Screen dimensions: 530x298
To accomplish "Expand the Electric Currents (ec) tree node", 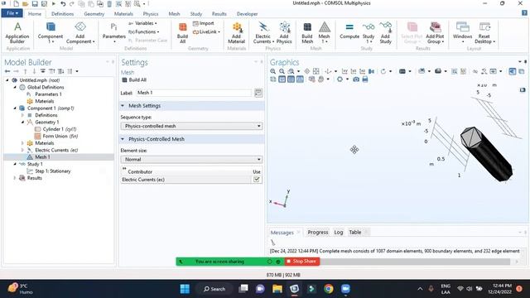I will coord(22,150).
